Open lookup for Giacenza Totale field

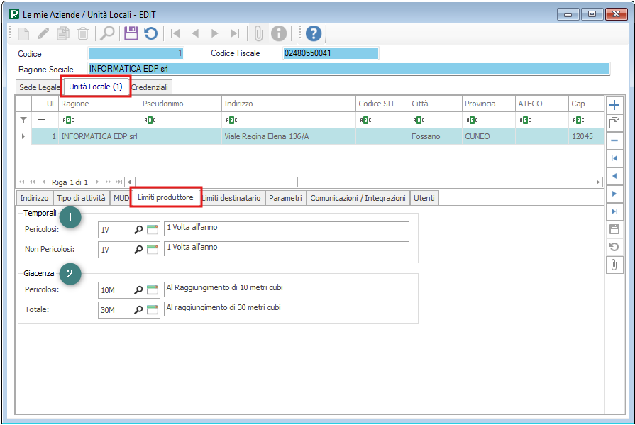pos(138,309)
